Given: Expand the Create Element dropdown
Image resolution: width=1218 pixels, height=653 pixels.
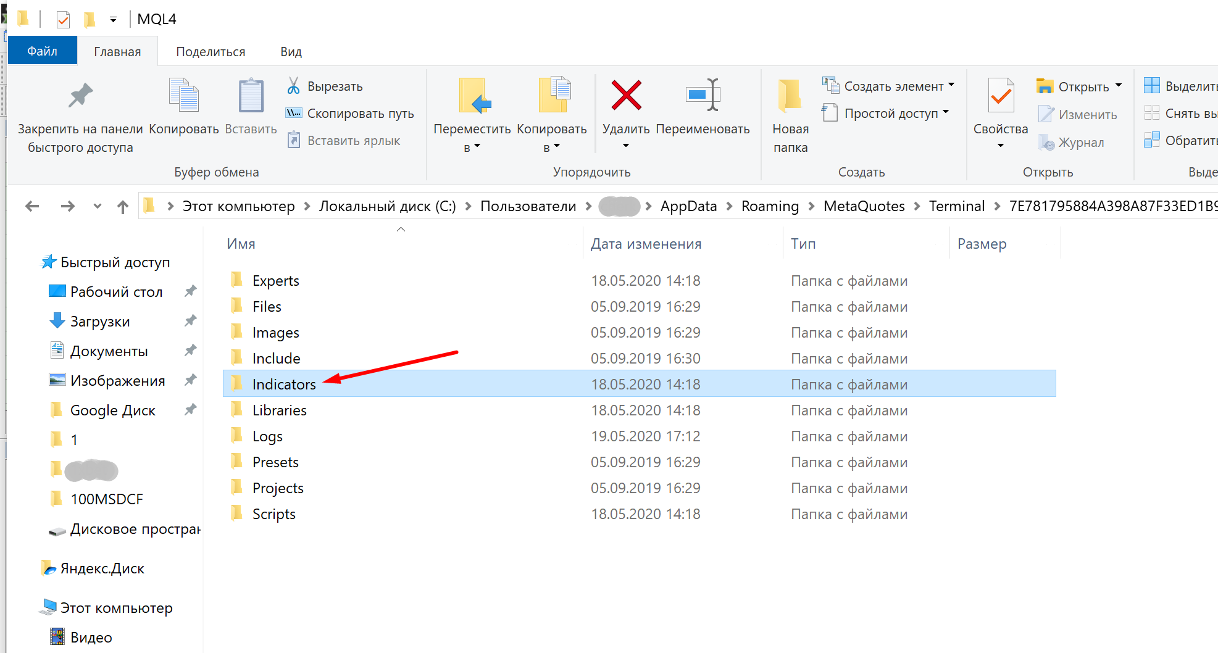Looking at the screenshot, I should pyautogui.click(x=951, y=85).
